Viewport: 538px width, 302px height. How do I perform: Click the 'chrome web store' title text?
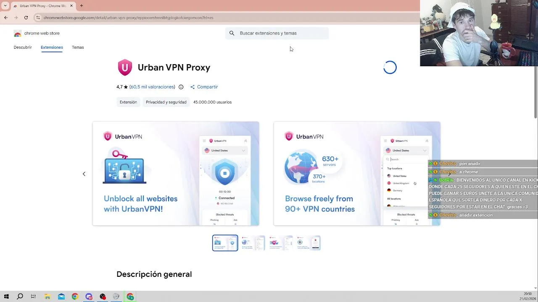coord(42,33)
